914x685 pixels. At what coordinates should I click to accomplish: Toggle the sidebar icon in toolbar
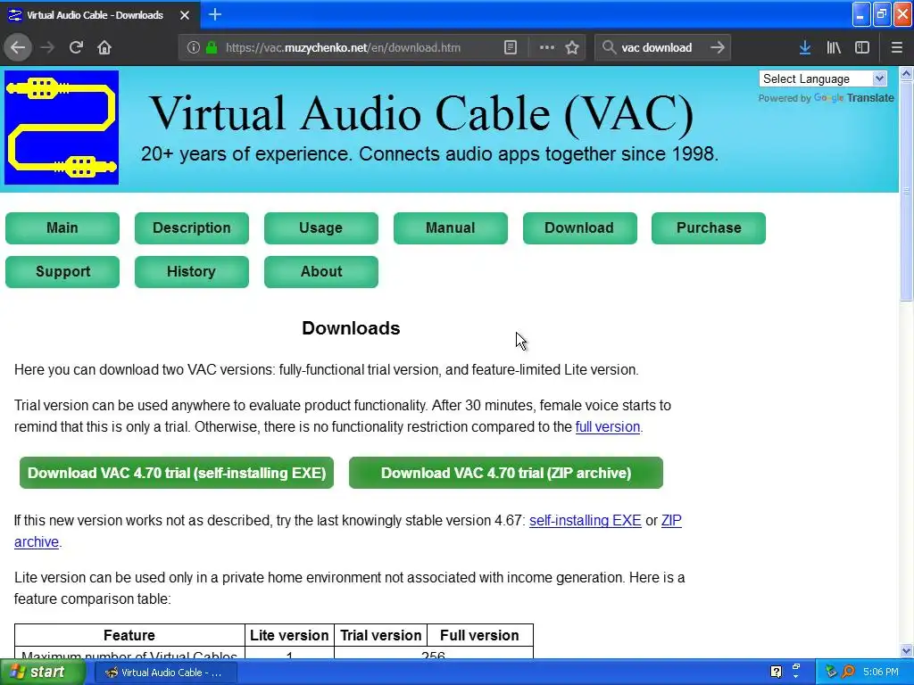(x=862, y=48)
